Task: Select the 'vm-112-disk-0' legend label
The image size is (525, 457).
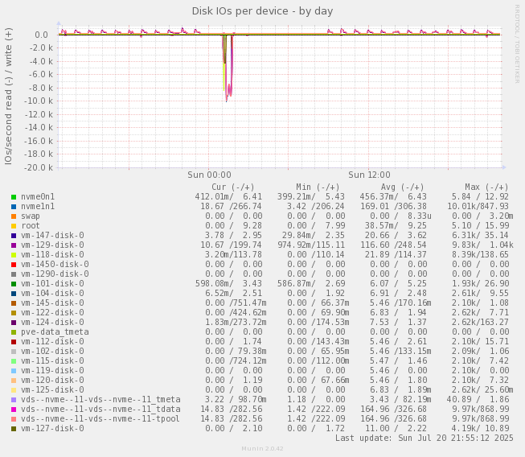Action: (x=52, y=342)
